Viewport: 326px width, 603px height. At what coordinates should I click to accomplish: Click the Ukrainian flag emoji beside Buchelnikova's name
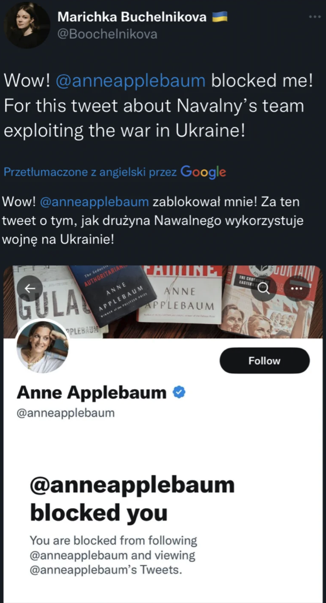(x=220, y=17)
